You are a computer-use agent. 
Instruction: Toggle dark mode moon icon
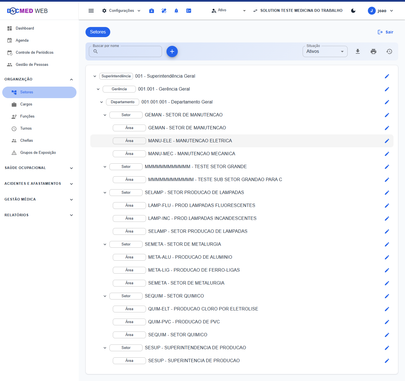coord(353,11)
